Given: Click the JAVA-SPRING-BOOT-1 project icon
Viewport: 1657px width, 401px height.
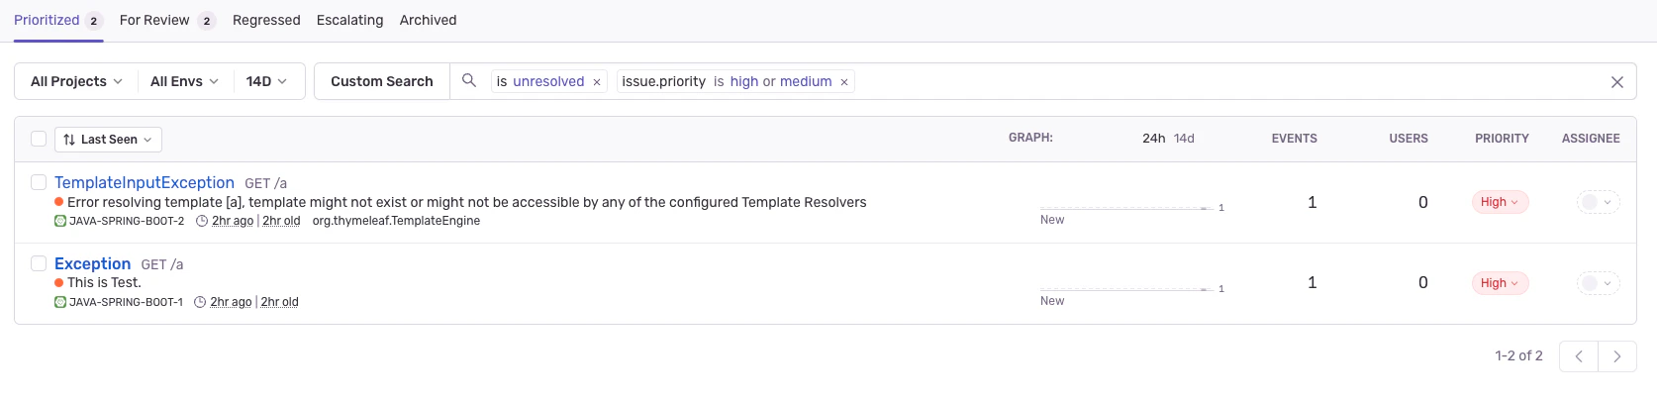Looking at the screenshot, I should (60, 302).
